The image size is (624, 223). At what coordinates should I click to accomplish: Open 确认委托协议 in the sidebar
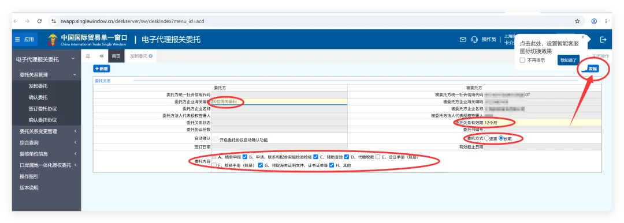(x=43, y=120)
